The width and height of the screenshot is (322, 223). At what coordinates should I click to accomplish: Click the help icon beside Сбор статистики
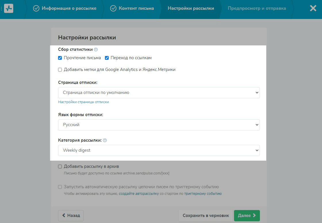click(96, 50)
